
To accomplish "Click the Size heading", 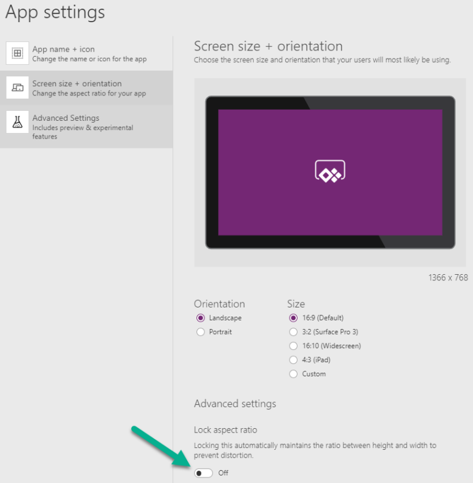I will click(x=296, y=304).
